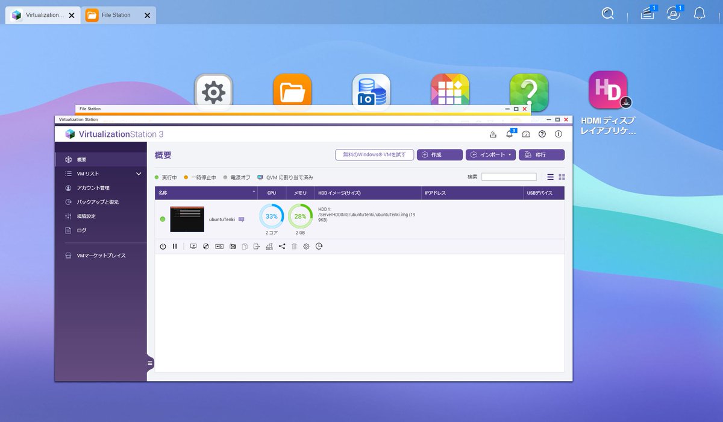The height and width of the screenshot is (422, 723).
Task: Open the ubuntuTenki VM screen thumbnail
Action: [x=187, y=219]
